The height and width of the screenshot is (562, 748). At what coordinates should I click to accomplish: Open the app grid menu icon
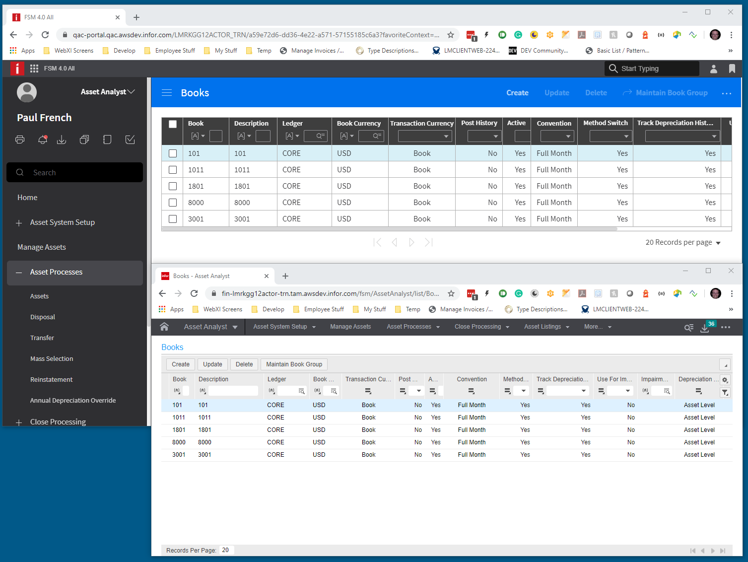[34, 69]
